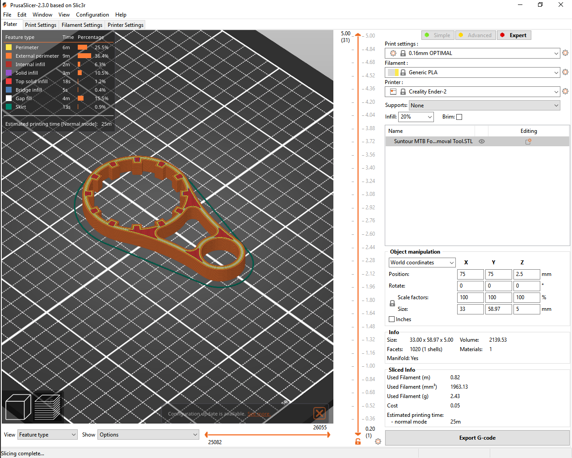
Task: Check the Inches checkbox
Action: pyautogui.click(x=391, y=319)
